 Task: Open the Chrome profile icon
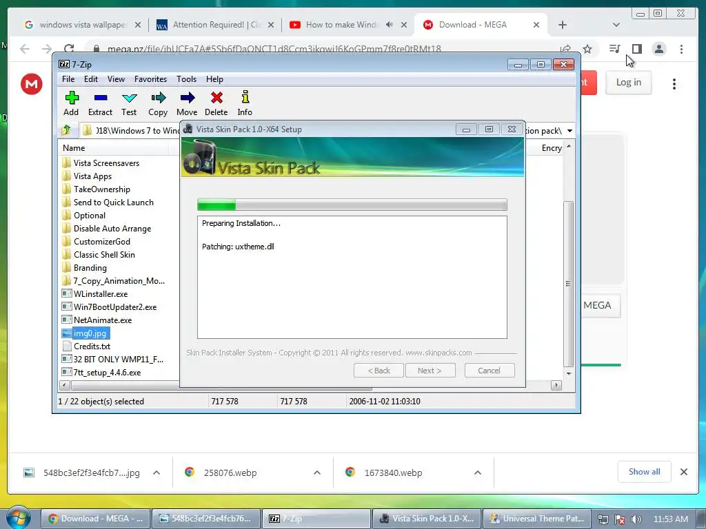[659, 49]
